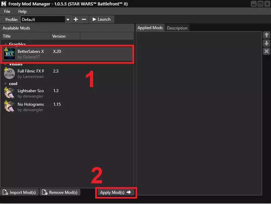Click the No Holograms mod thumbnail
This screenshot has height=204, width=271.
pyautogui.click(x=9, y=107)
